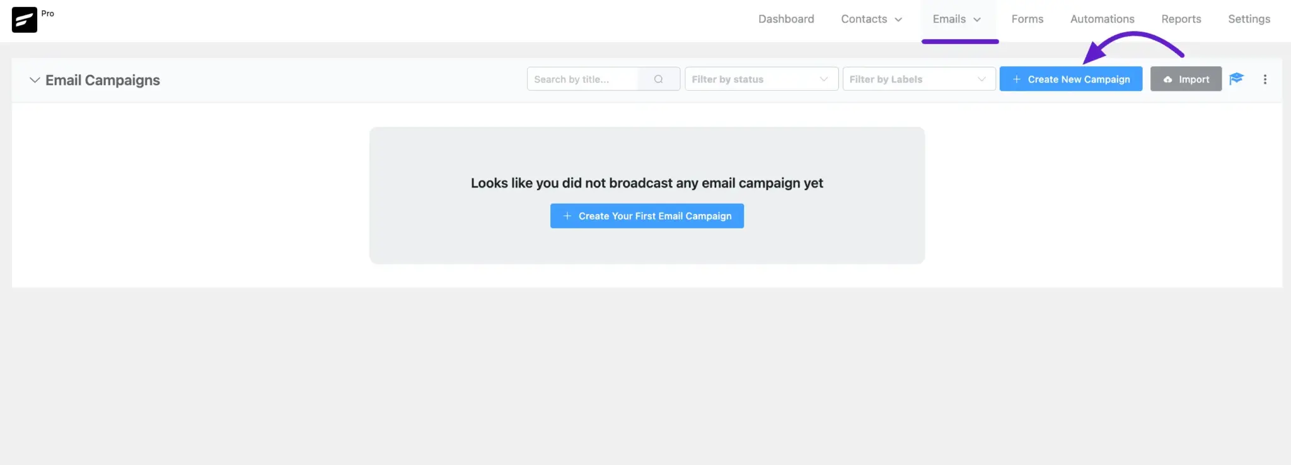Open the Forms menu item

click(1027, 19)
